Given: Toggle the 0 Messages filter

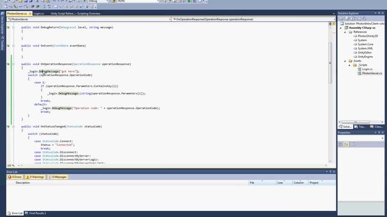Looking at the screenshot, I should tap(57, 177).
